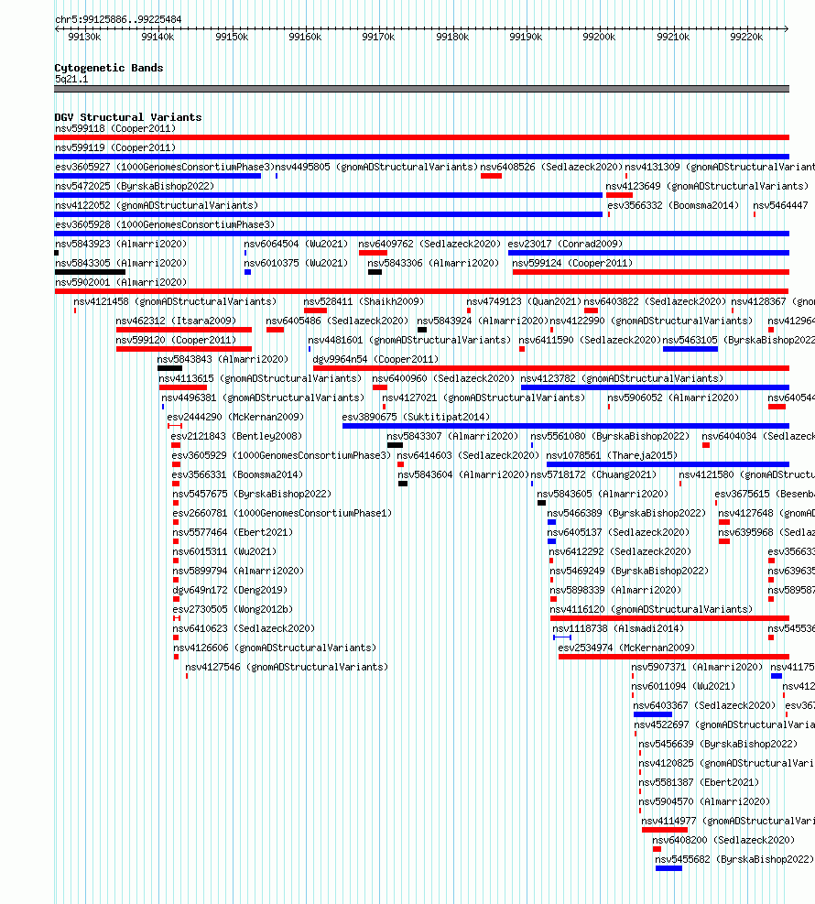Select nsv4481601 gnomAD variant label
Screen dimensions: 815x904
(x=409, y=340)
